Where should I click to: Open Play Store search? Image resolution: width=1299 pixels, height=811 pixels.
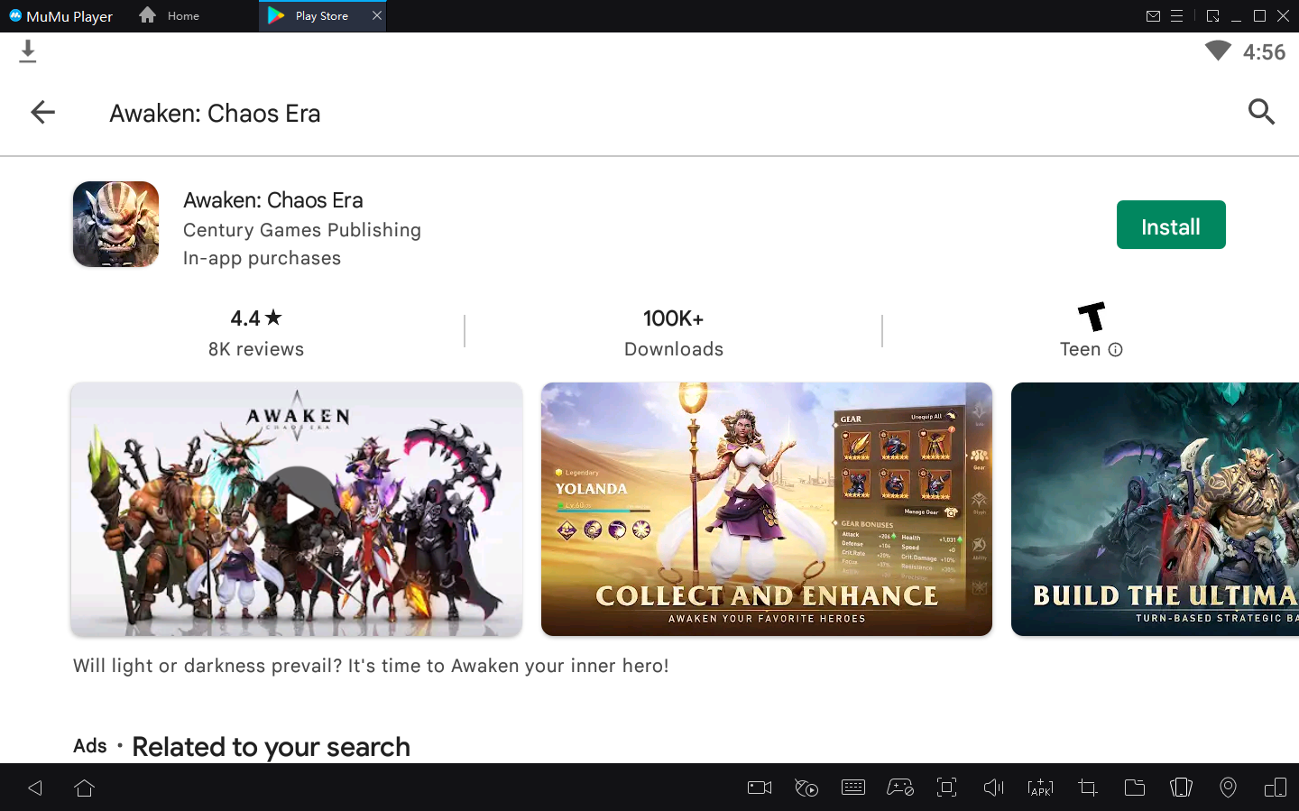click(1261, 112)
